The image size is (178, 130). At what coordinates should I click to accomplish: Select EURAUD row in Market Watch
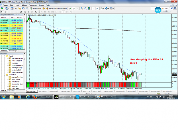coord(11,20)
